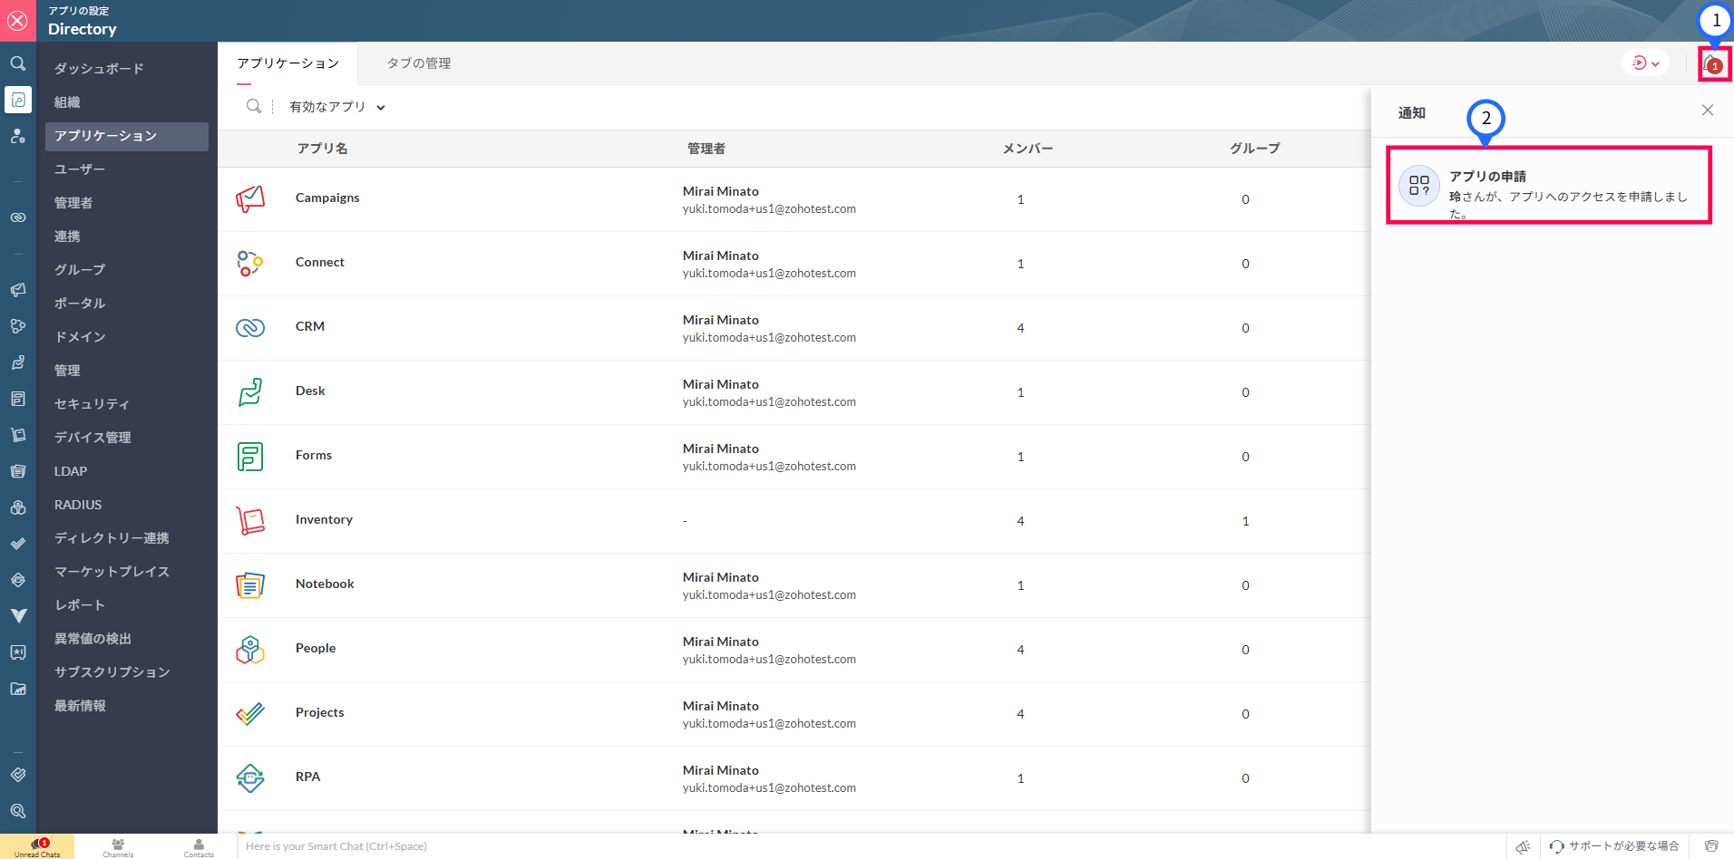
Task: Close app settings with the red X
Action: point(17,21)
